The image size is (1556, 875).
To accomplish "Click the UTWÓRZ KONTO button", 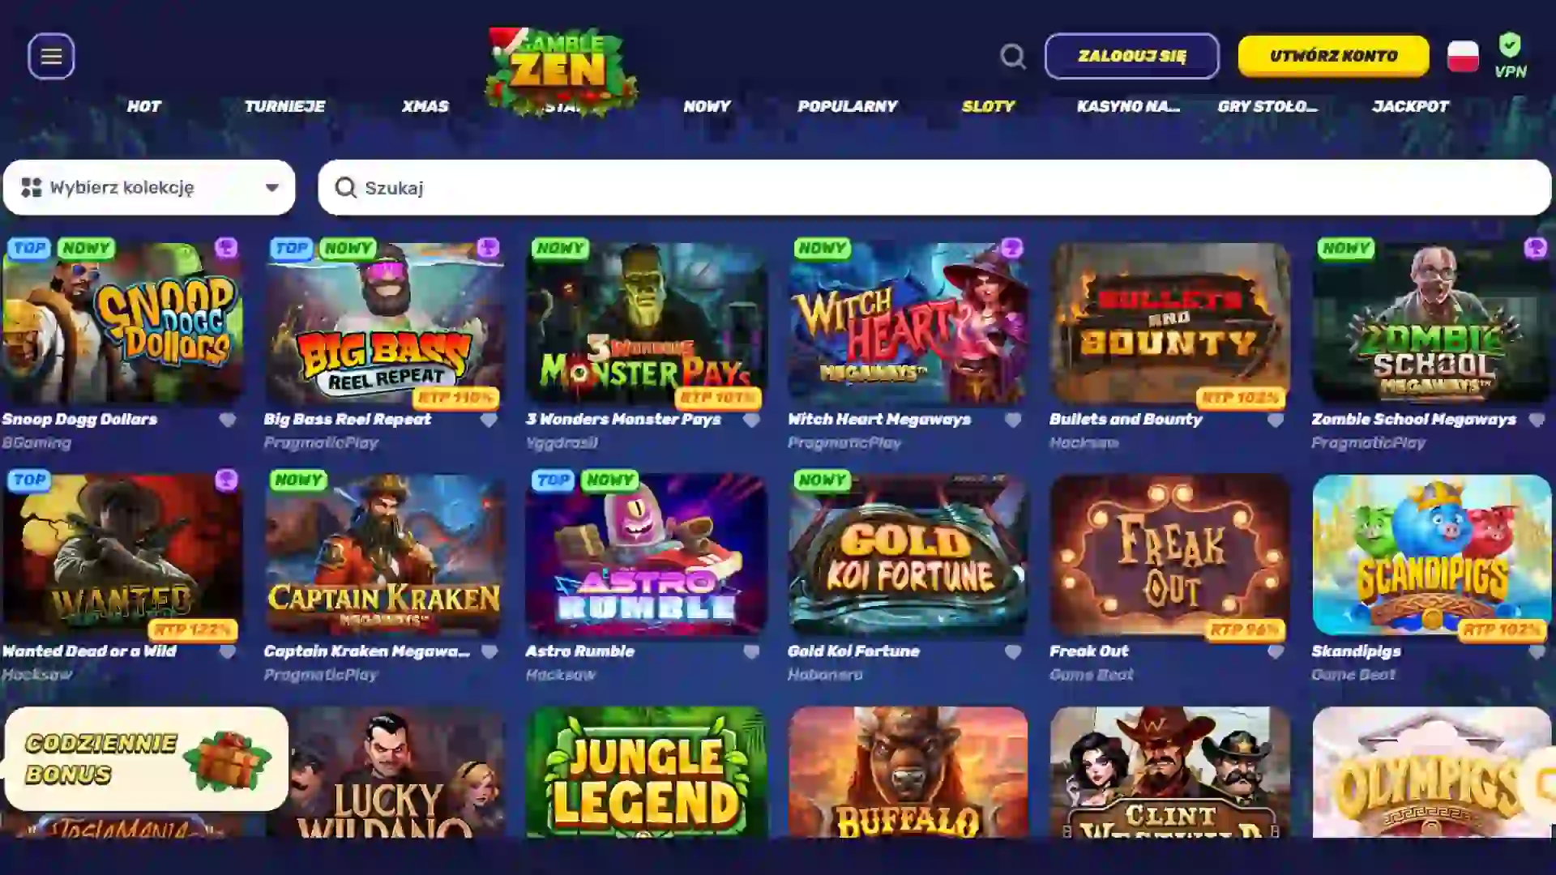I will point(1333,56).
